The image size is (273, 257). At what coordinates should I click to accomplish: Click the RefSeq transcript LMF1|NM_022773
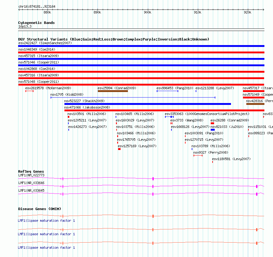(141, 178)
